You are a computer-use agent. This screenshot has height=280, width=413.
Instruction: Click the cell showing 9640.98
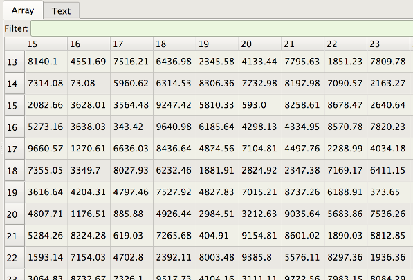[x=174, y=127]
